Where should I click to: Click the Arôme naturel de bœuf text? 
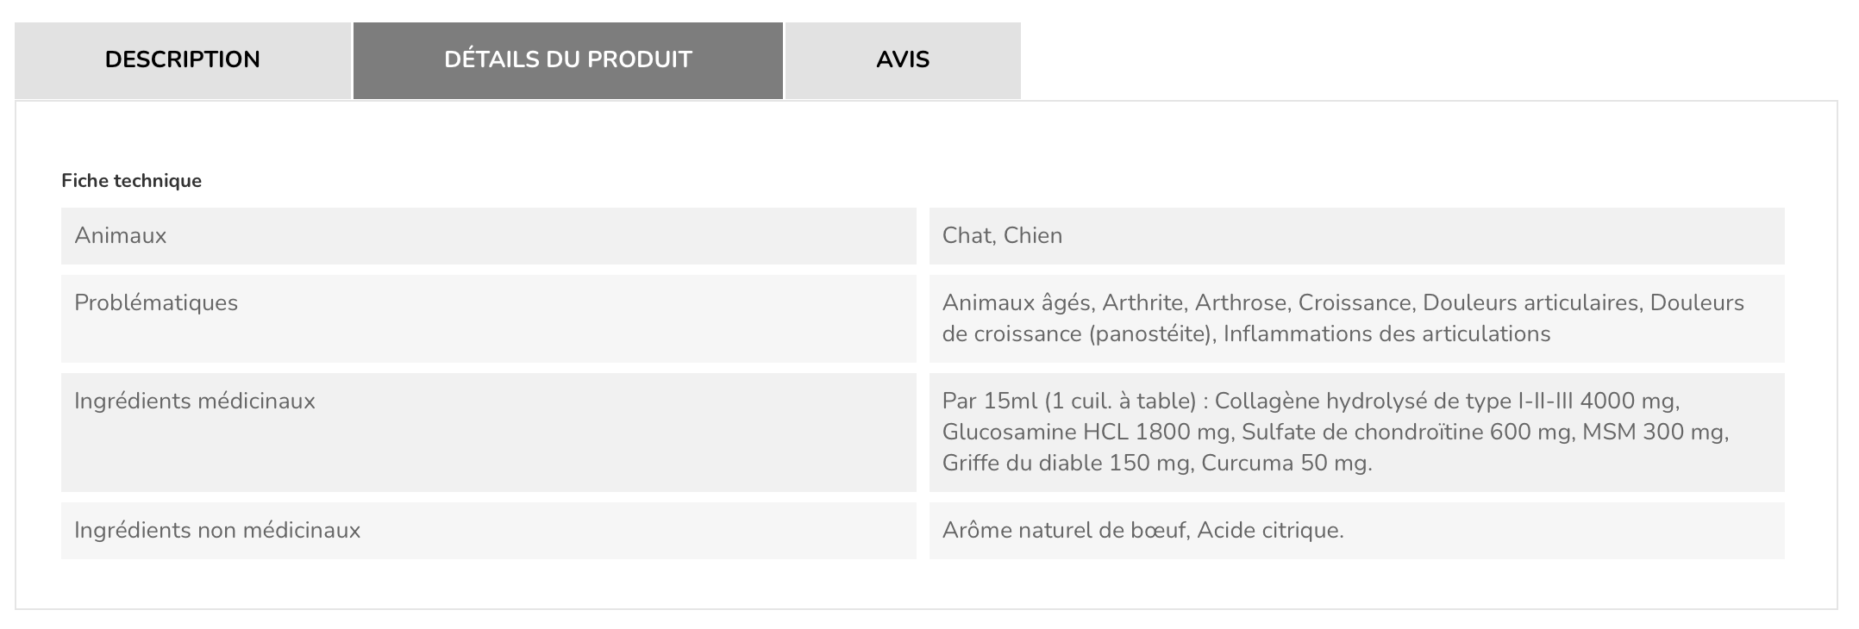(1064, 531)
